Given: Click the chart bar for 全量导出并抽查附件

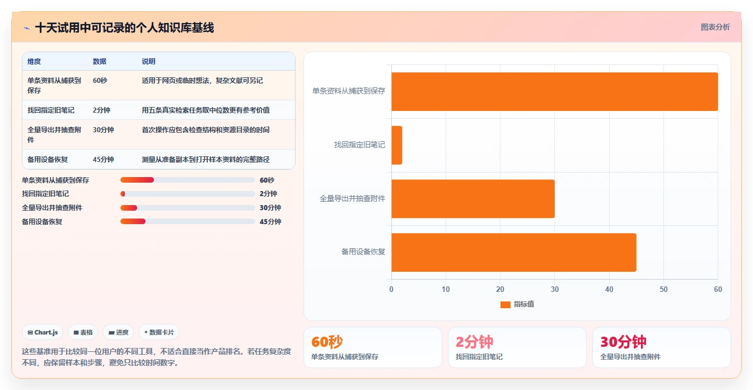Looking at the screenshot, I should pyautogui.click(x=473, y=199).
